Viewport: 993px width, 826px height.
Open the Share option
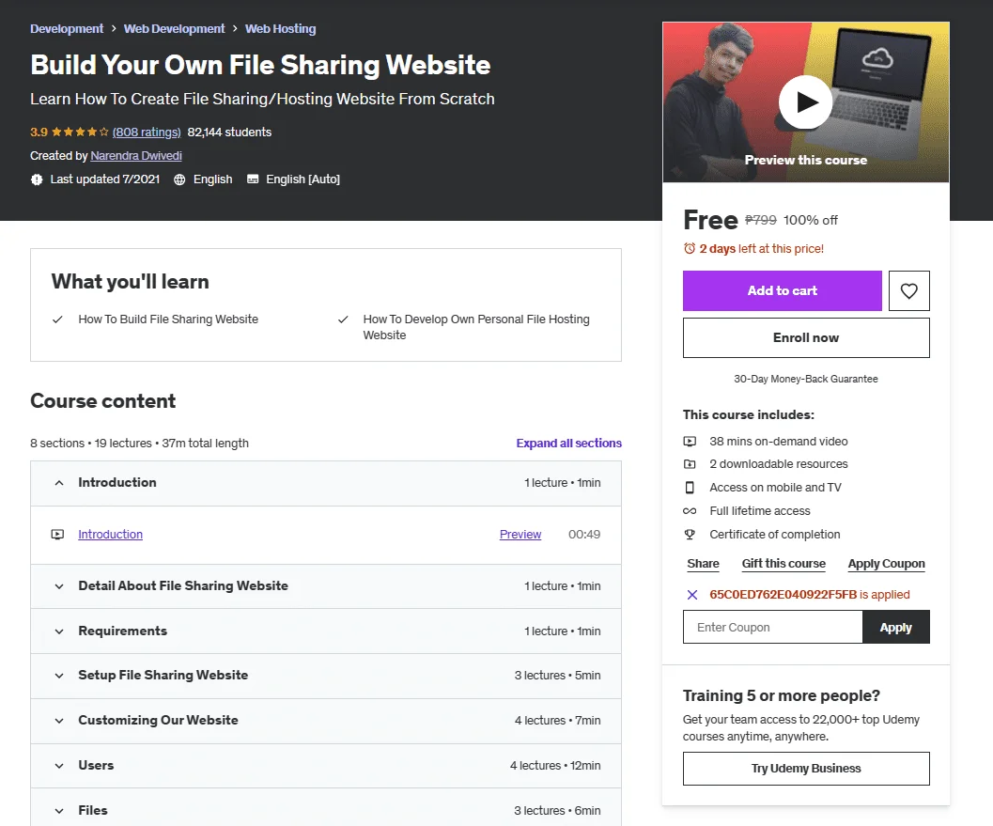point(703,563)
